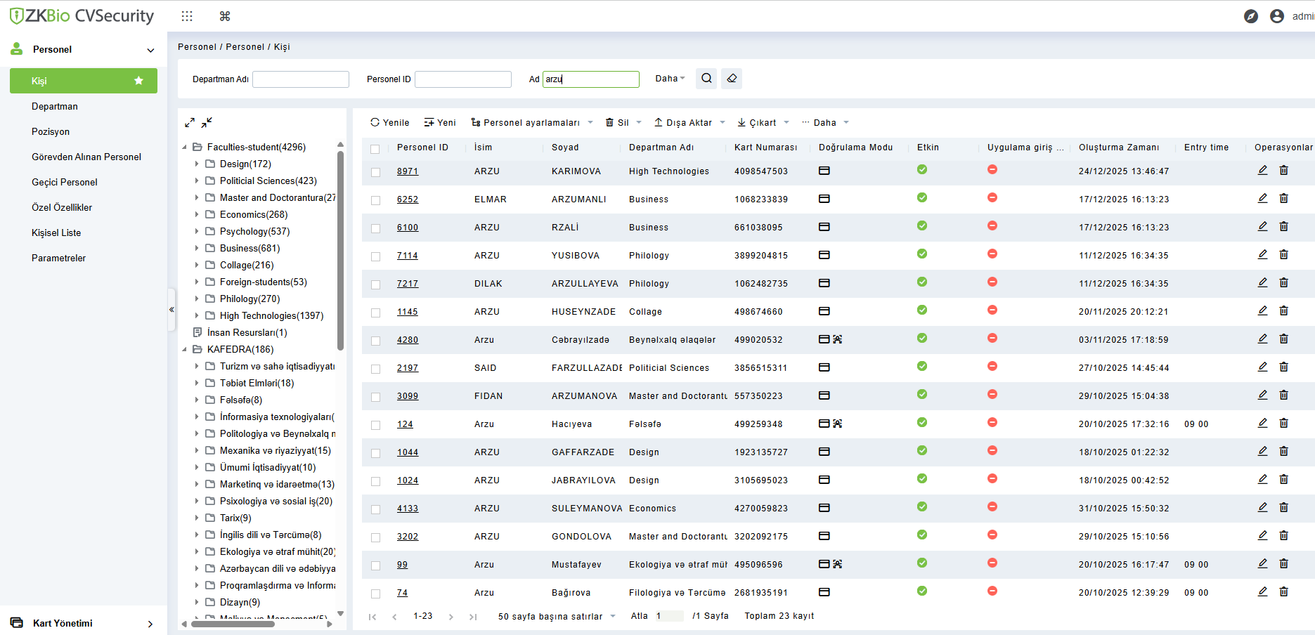Select the checkbox for personnel 7114
The height and width of the screenshot is (635, 1315).
[x=375, y=256]
